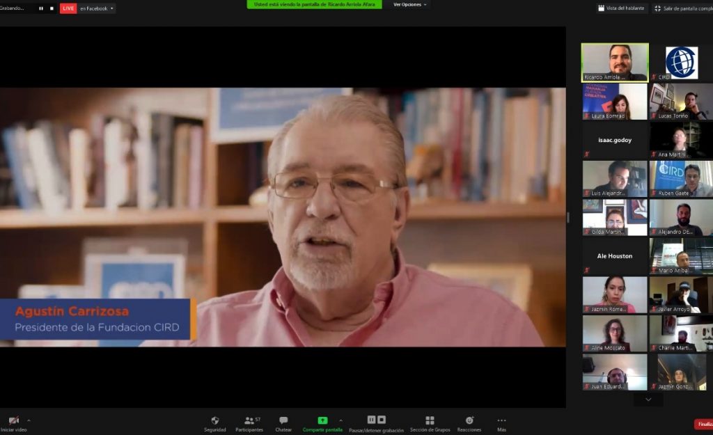Click the shared video of Agustín Carrizosa

[283, 217]
